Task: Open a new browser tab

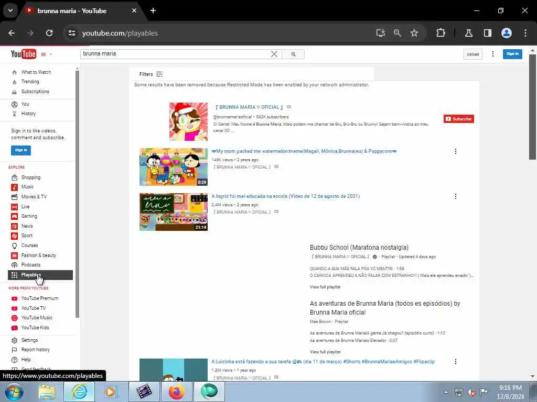Action: point(153,10)
